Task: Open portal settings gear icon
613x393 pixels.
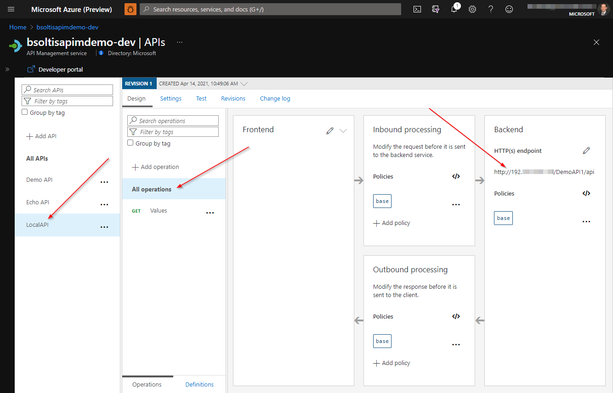Action: (x=472, y=9)
